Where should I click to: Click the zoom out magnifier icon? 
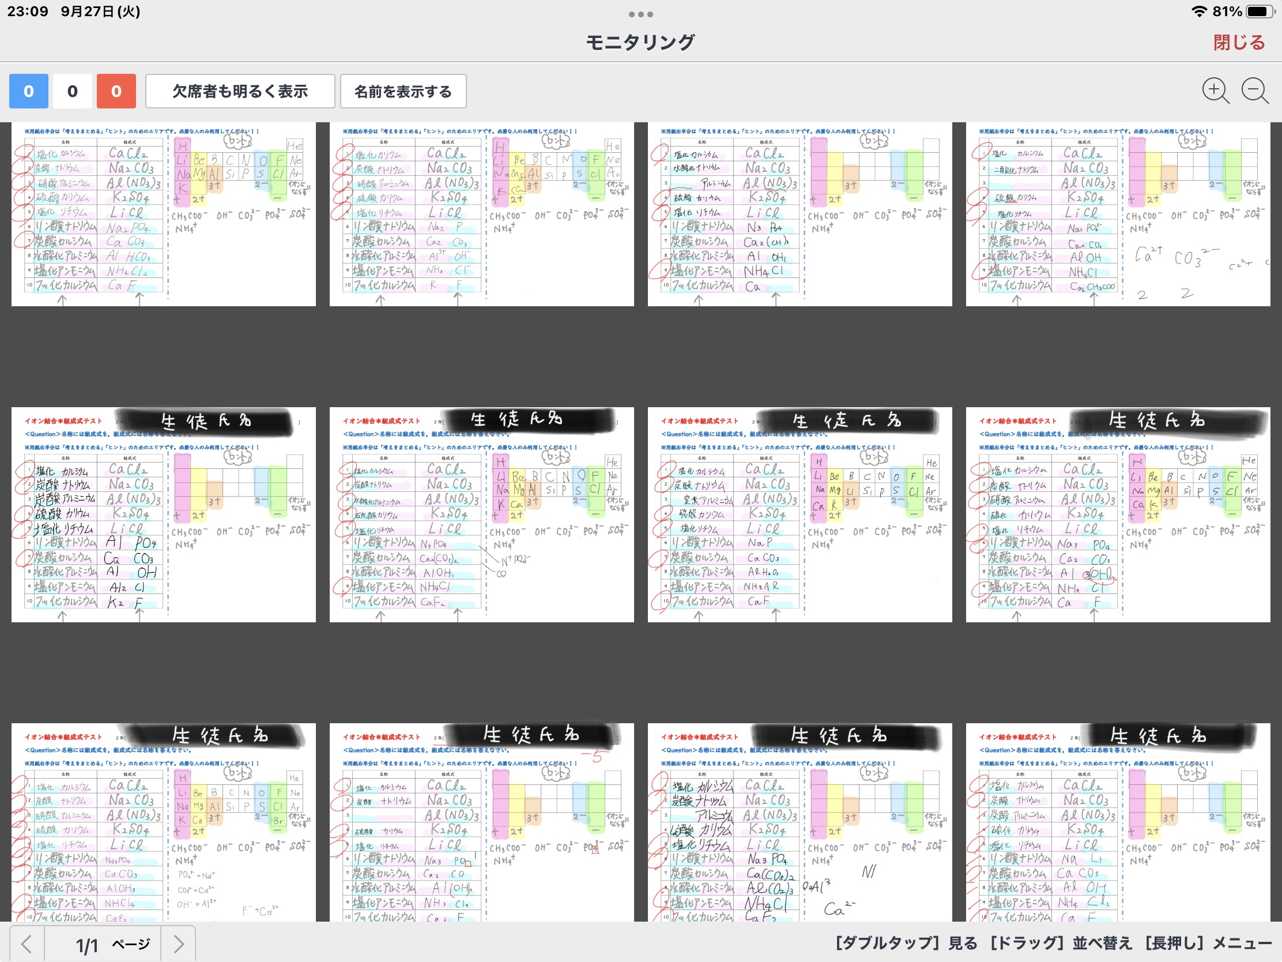pyautogui.click(x=1254, y=91)
